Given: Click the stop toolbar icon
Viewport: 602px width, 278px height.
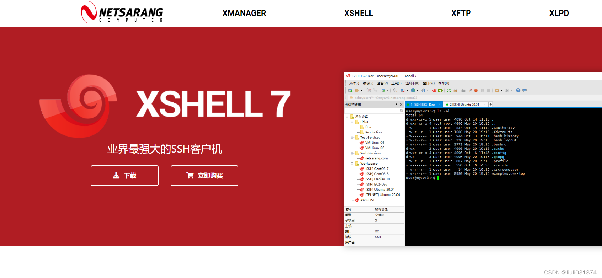Looking at the screenshot, I should click(x=489, y=90).
